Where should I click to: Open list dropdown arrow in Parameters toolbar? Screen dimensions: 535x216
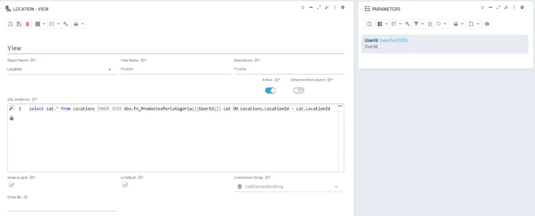coord(400,24)
